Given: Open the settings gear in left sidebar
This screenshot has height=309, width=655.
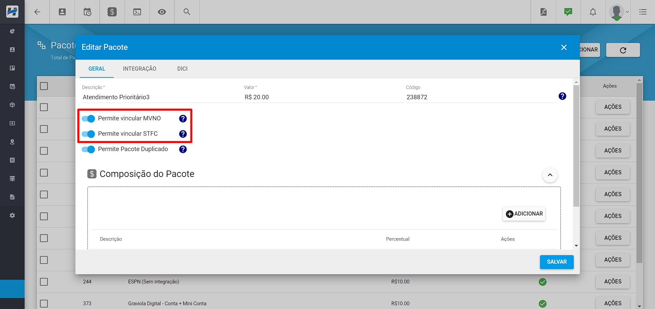Looking at the screenshot, I should point(12,216).
